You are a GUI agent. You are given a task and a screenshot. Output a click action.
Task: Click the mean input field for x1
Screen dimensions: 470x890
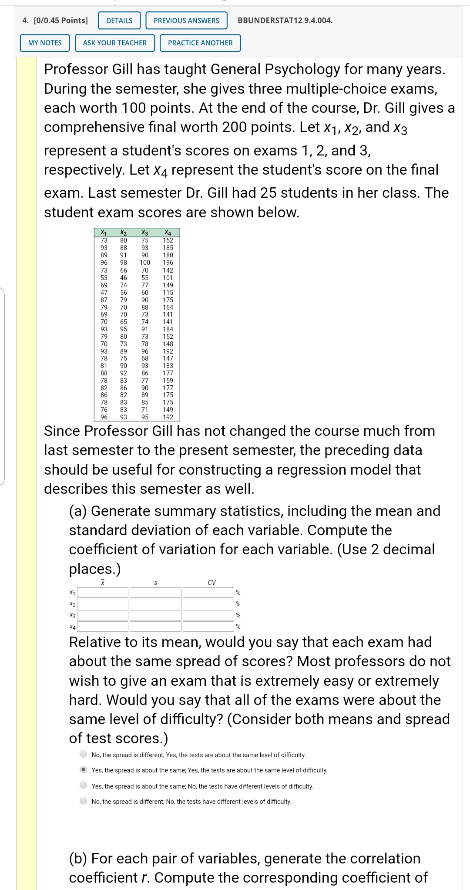pyautogui.click(x=102, y=593)
